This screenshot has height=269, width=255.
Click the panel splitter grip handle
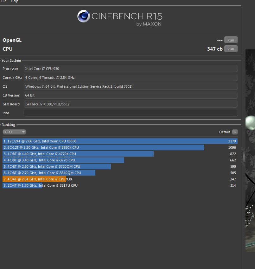(x=244, y=157)
